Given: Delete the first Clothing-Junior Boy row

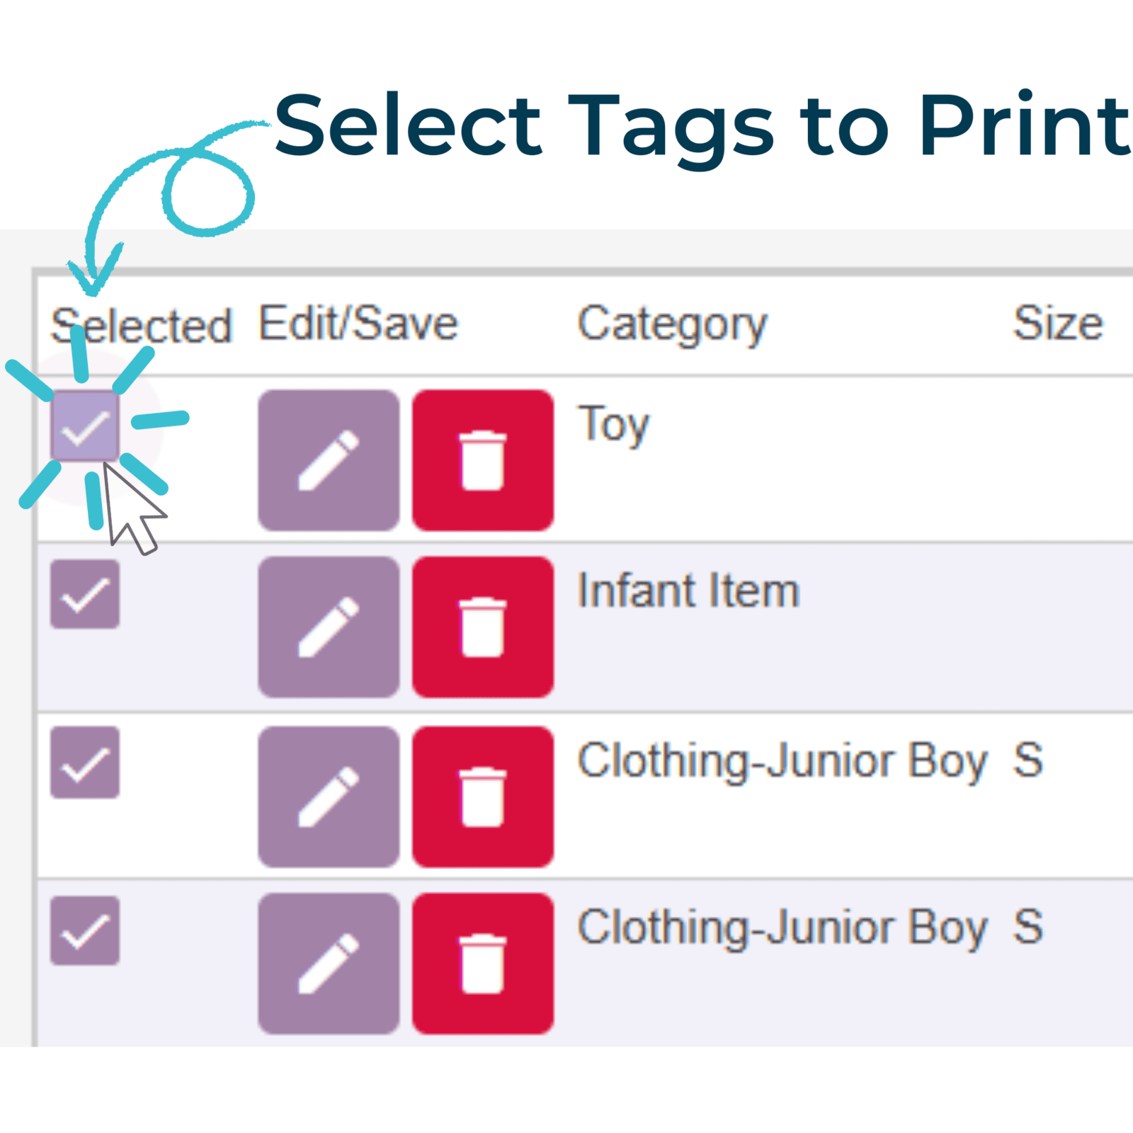Looking at the screenshot, I should click(483, 797).
